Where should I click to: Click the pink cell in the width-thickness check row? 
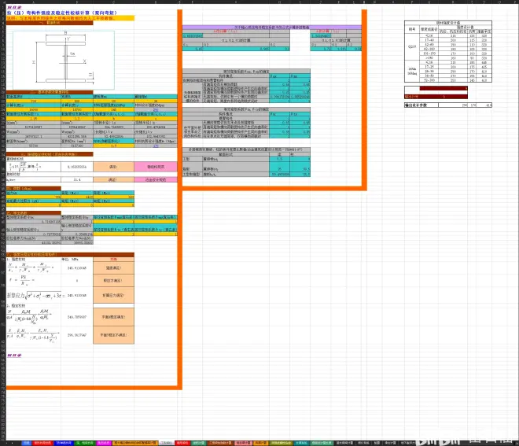(x=156, y=167)
